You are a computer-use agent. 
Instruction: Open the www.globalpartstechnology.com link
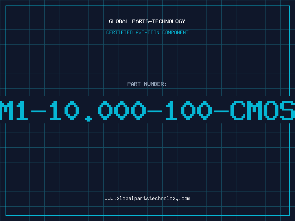(147, 199)
